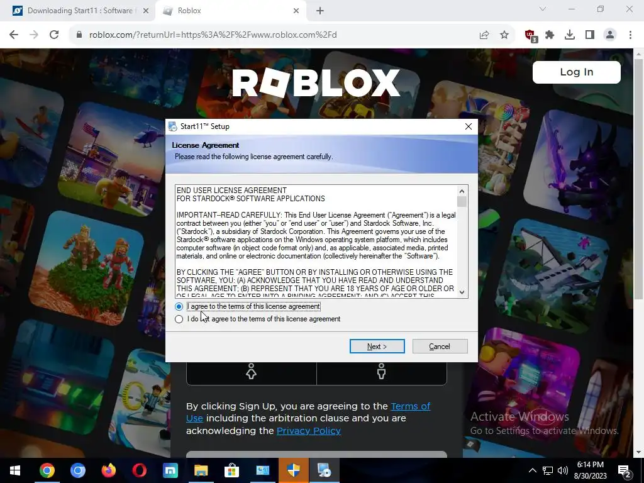Image resolution: width=644 pixels, height=483 pixels.
Task: Open a new browser tab
Action: pos(320,11)
